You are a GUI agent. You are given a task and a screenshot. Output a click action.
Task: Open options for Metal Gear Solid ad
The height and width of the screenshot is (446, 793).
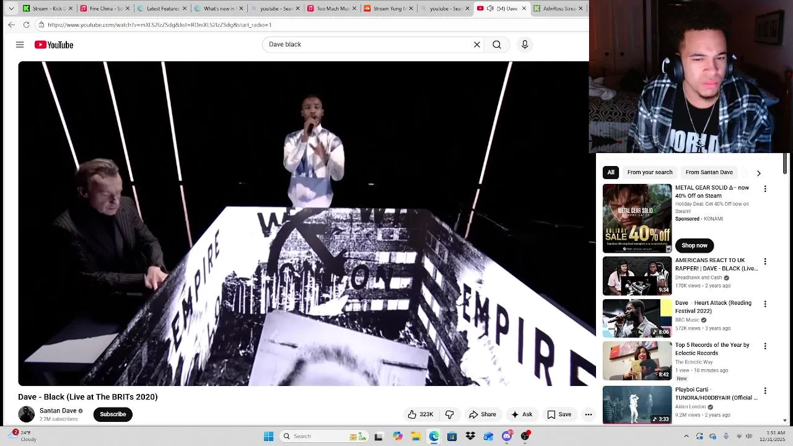click(765, 189)
